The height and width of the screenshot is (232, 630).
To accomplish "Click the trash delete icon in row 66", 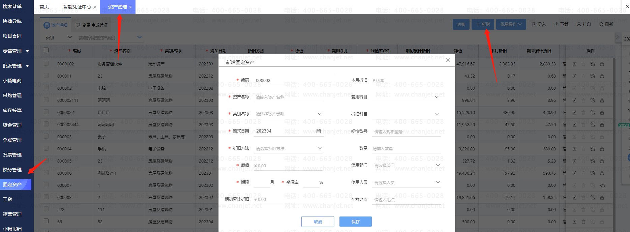I will point(583,222).
